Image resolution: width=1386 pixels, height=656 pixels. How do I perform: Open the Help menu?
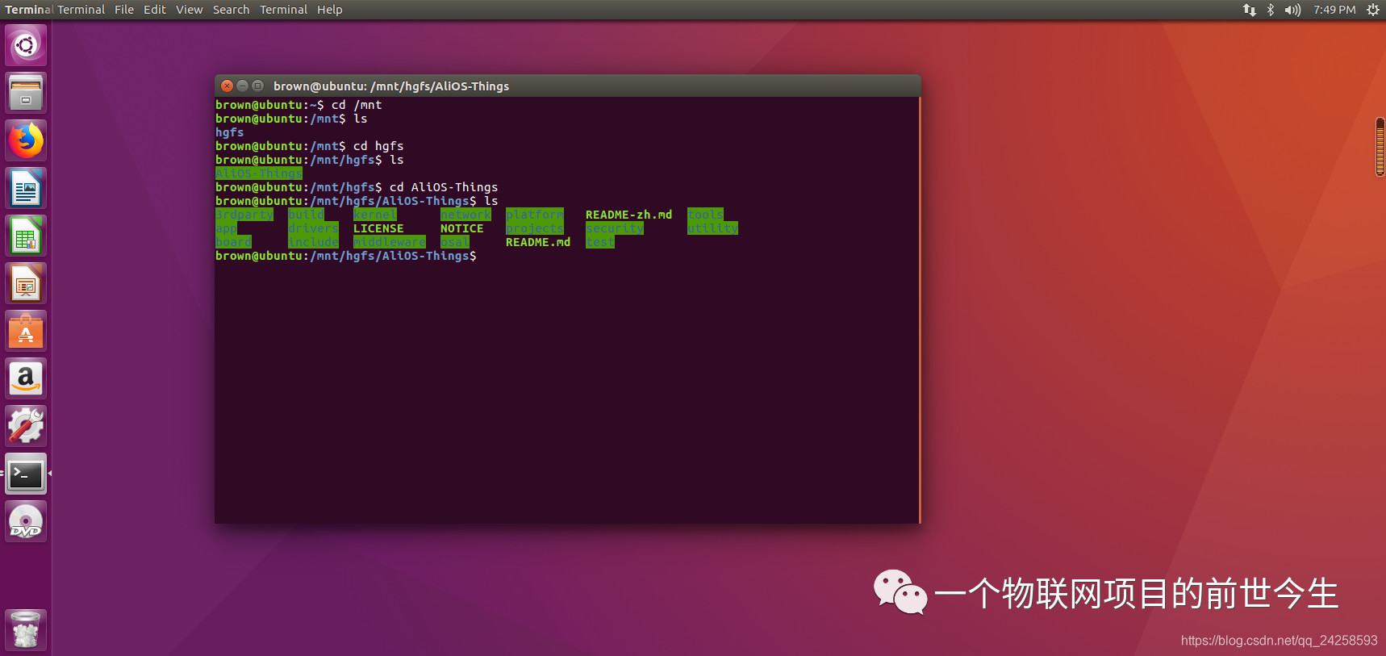pos(329,10)
